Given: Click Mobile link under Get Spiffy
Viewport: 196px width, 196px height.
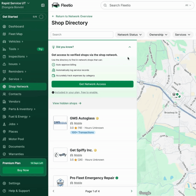Looking at the screenshot, I should (78, 155).
